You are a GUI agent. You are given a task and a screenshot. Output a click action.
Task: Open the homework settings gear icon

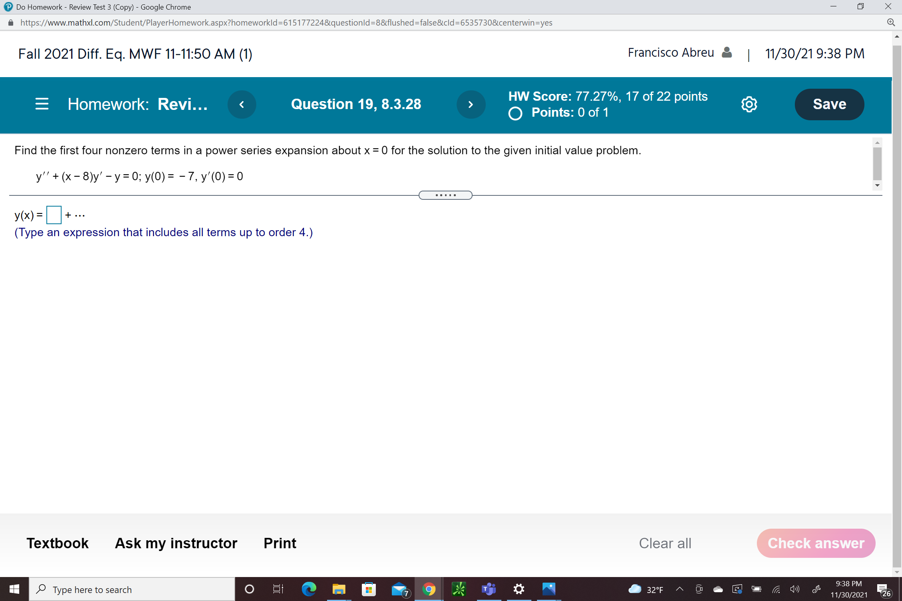749,104
